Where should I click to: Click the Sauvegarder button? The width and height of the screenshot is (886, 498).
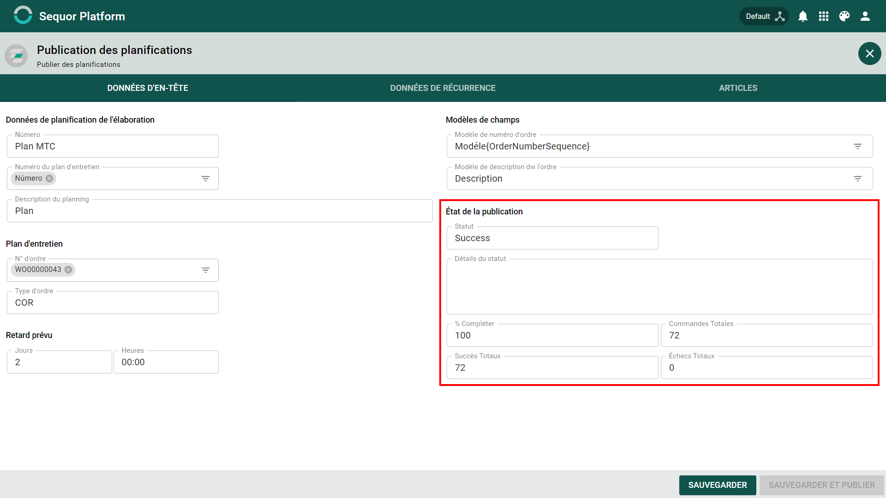[x=718, y=485]
